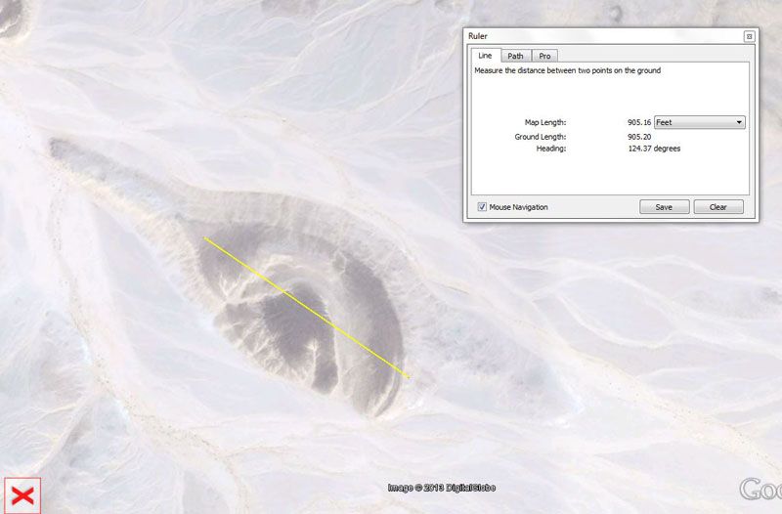Click the Image © 2013 DigitalGlobe attribution text
Viewport: 782px width, 514px height.
coord(442,488)
